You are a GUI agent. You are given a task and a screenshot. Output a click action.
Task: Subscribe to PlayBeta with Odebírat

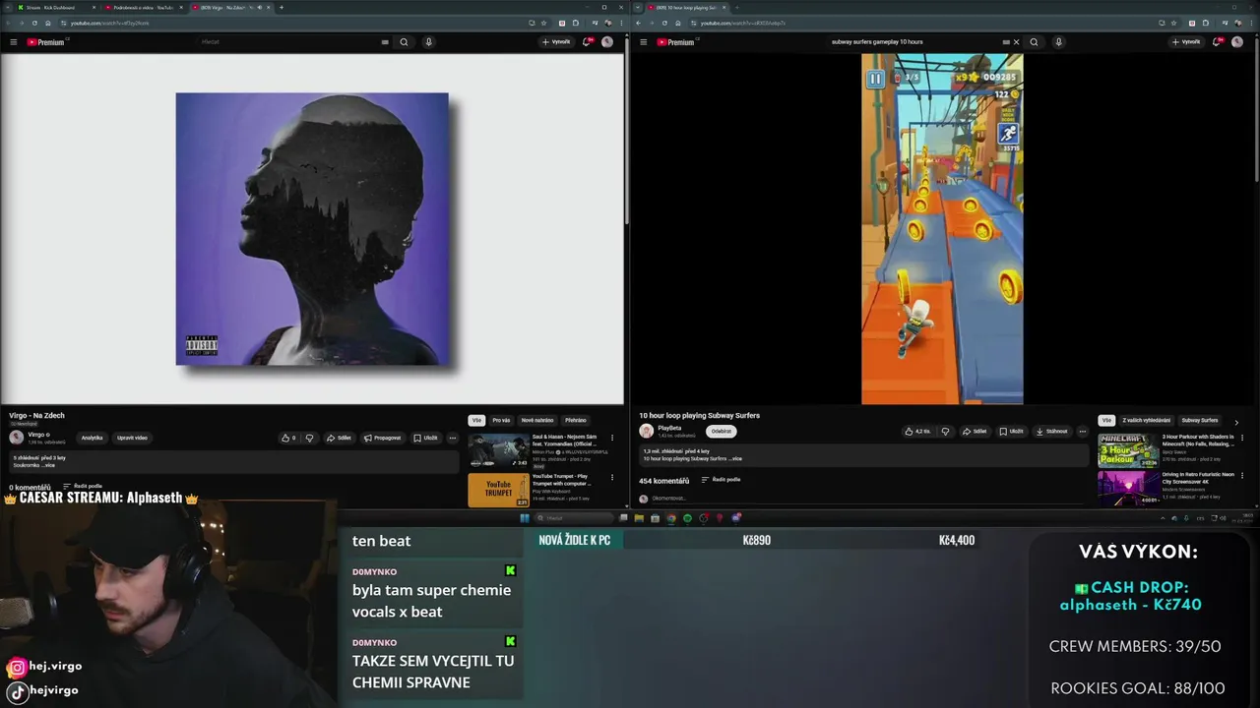point(722,431)
